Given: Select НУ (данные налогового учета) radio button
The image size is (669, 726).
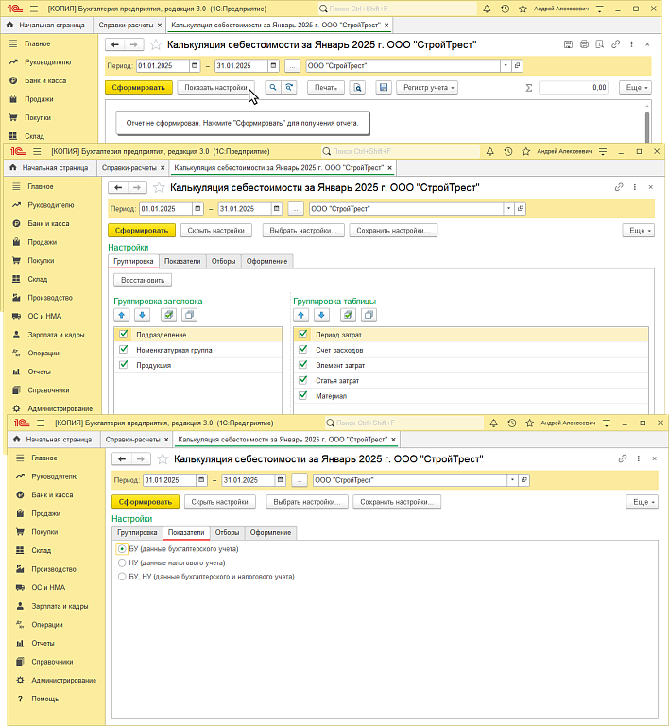Looking at the screenshot, I should pyautogui.click(x=122, y=562).
